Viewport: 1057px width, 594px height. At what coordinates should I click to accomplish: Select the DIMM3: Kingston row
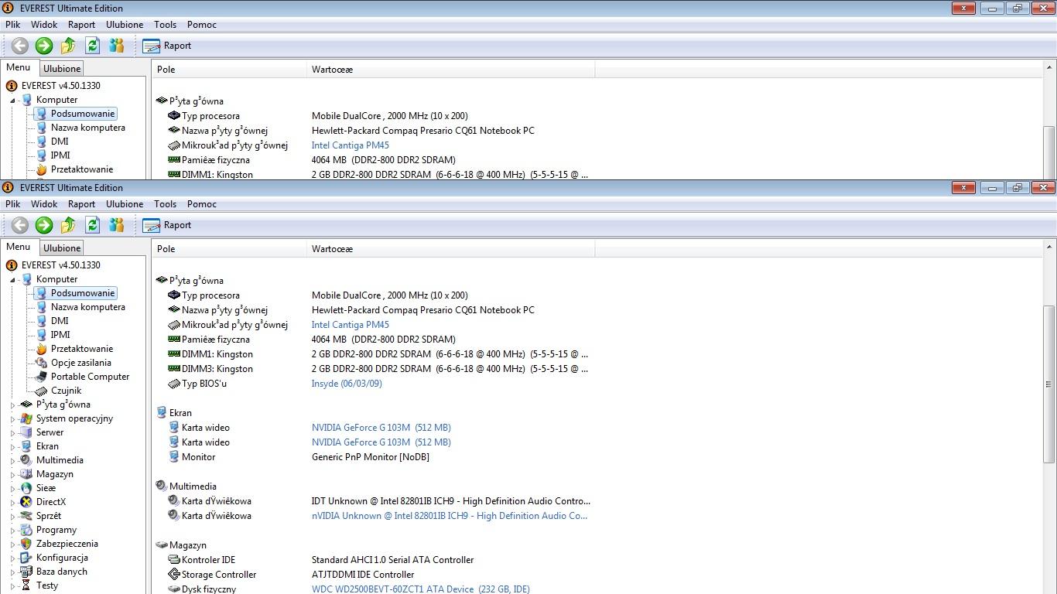(x=374, y=369)
